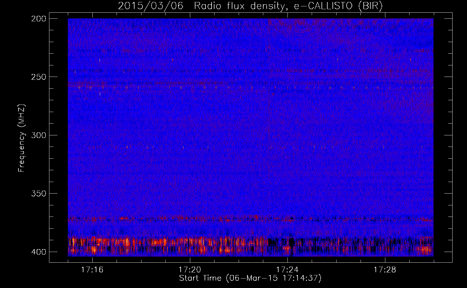Viewport: 467px width, 288px height.
Task: Click the 250 frequency tick label
Action: 39,77
